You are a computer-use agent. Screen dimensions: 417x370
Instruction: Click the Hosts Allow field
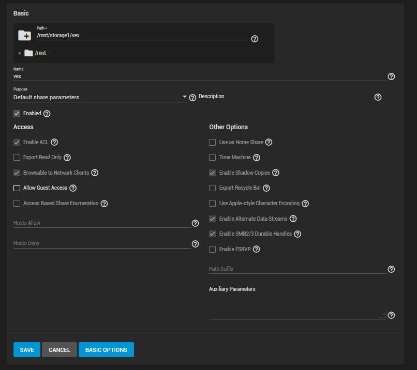pos(102,223)
